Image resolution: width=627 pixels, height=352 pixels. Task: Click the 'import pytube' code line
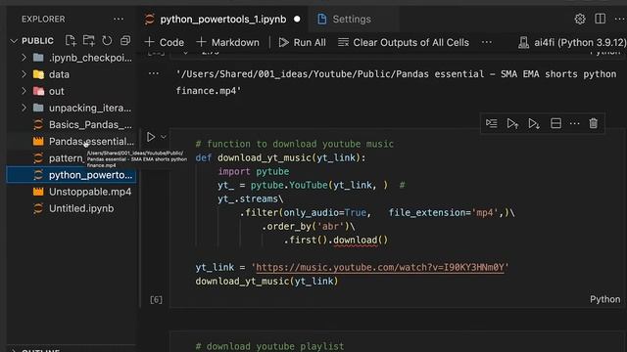pos(253,171)
